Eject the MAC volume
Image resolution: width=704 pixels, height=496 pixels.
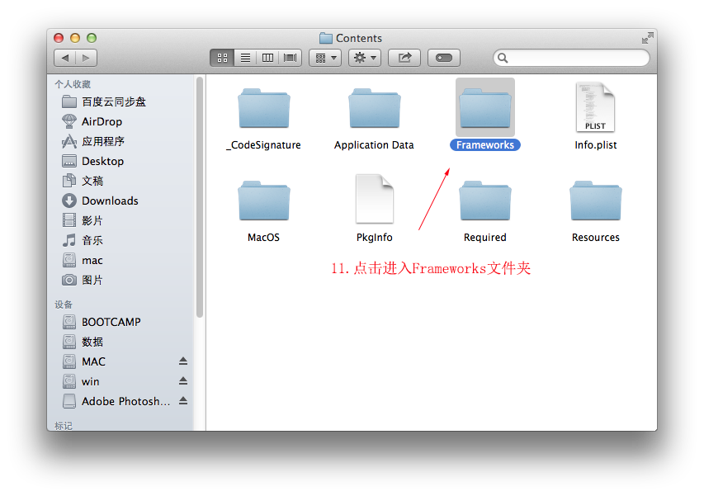coord(183,361)
